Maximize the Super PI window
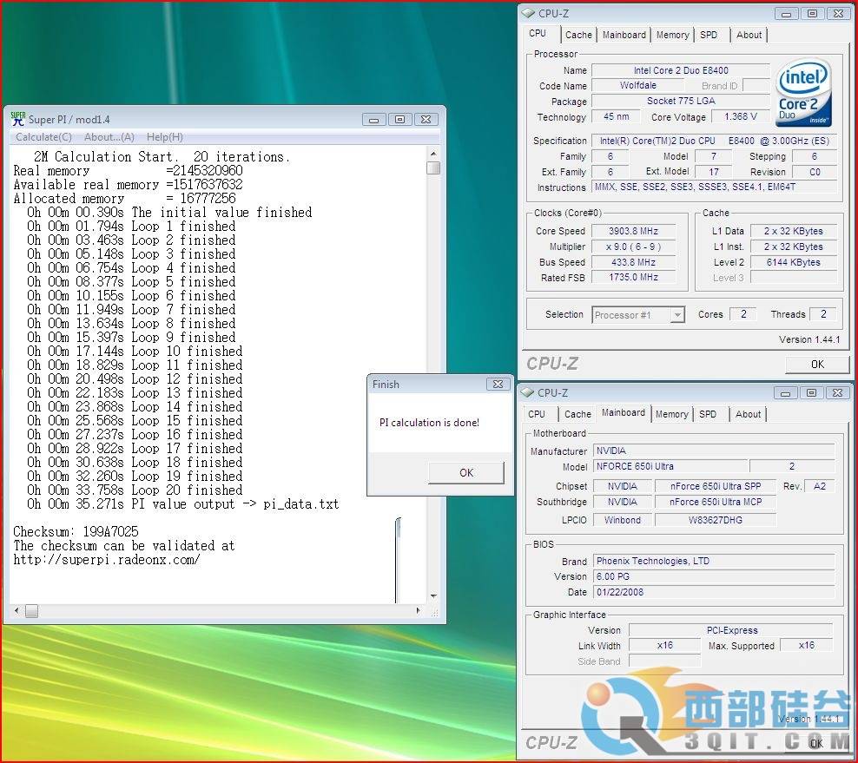Image resolution: width=858 pixels, height=763 pixels. 400,119
